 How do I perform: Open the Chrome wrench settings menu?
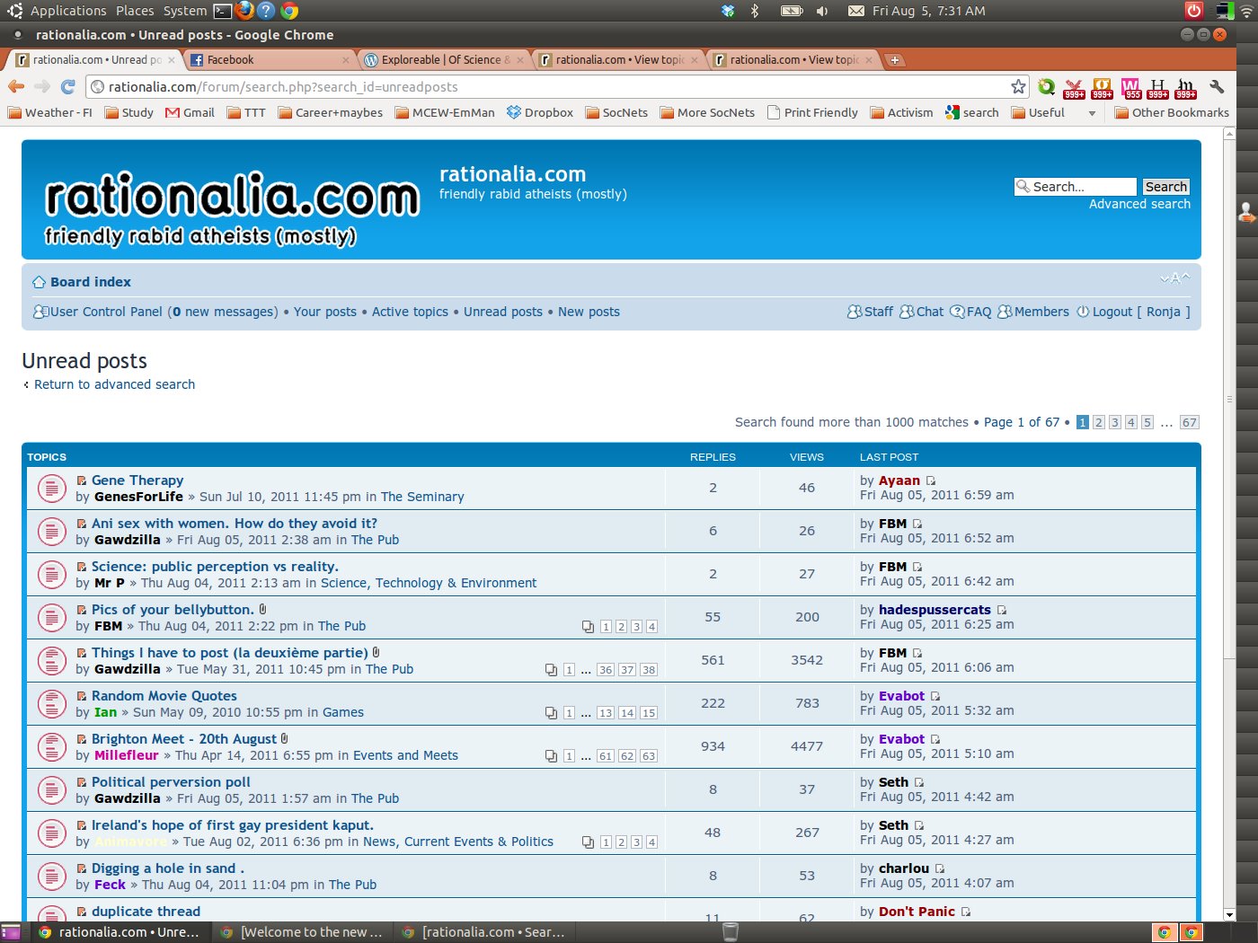tap(1217, 86)
